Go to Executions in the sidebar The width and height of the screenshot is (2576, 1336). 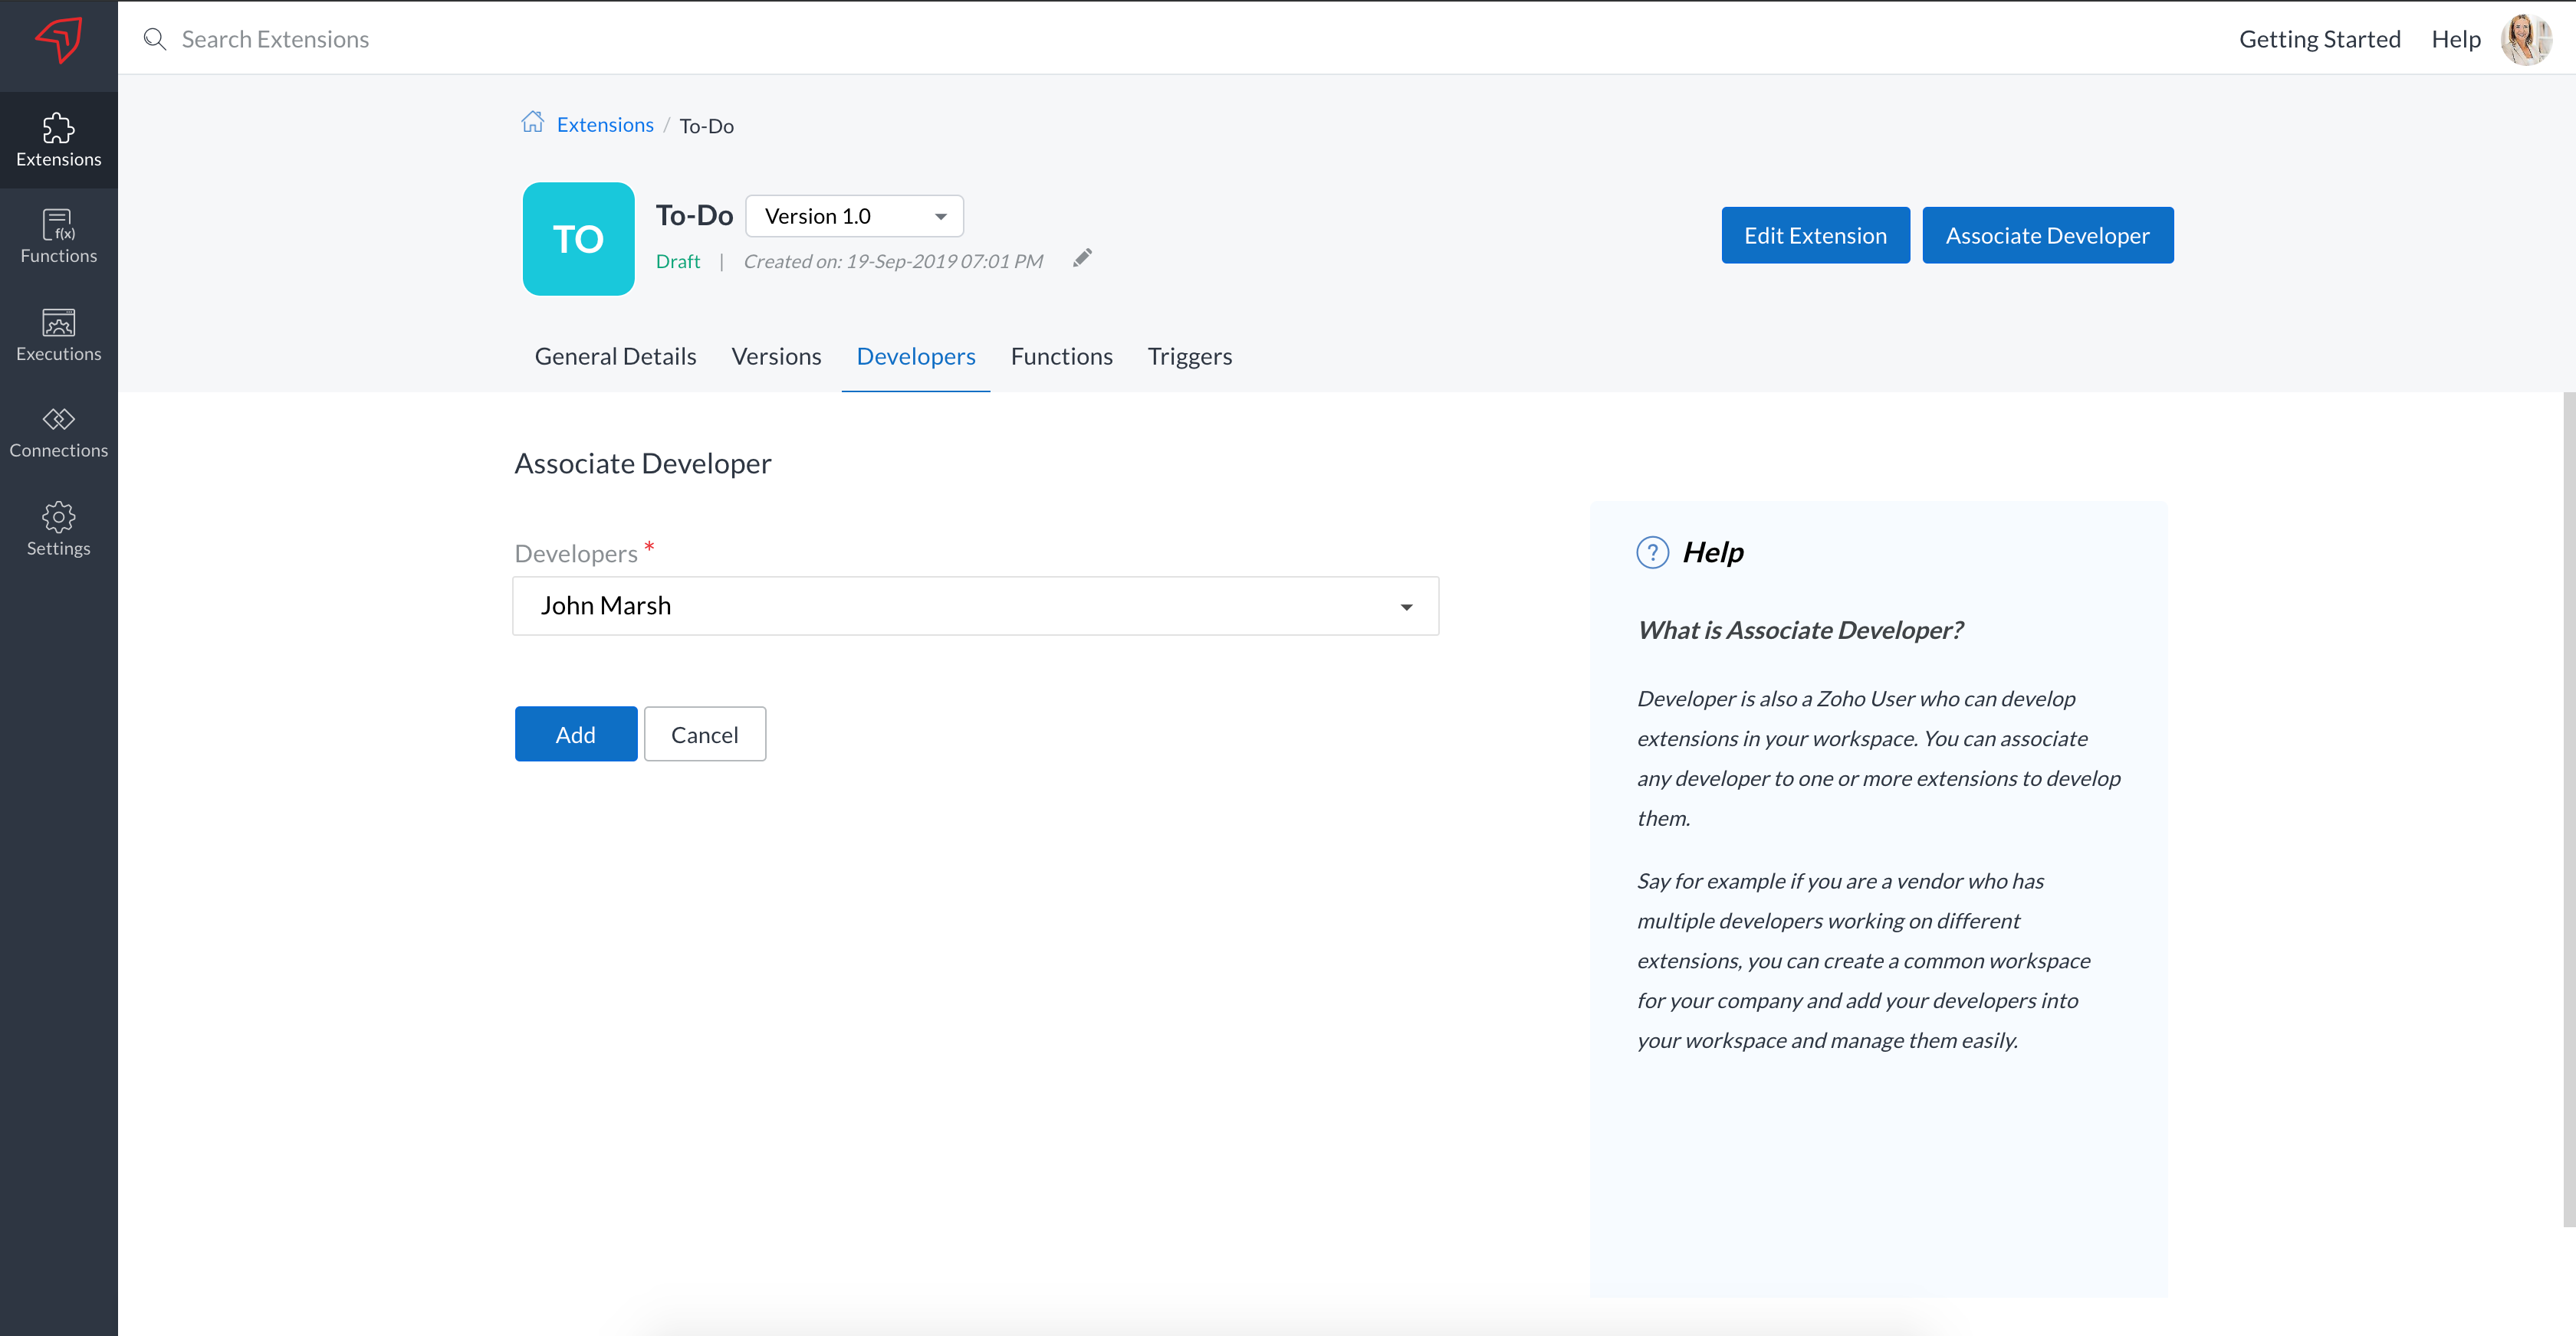[58, 335]
